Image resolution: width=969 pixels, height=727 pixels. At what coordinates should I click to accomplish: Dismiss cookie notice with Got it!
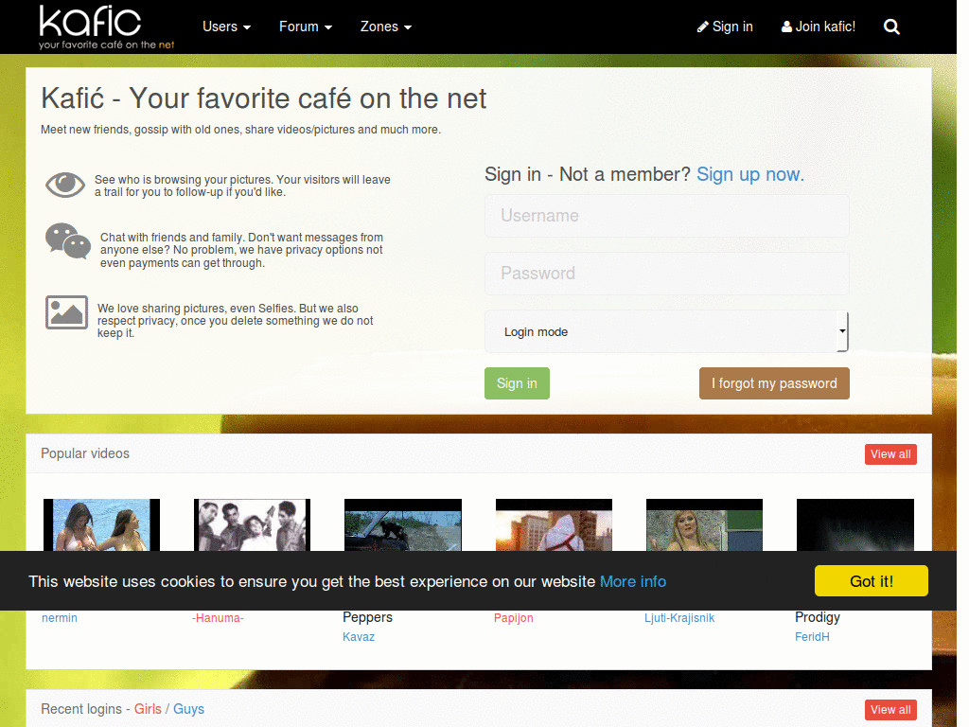pyautogui.click(x=871, y=581)
